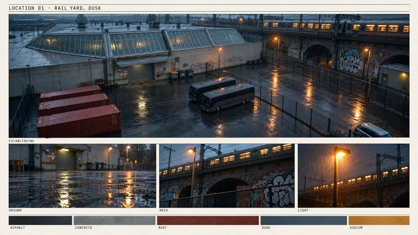Click the 'LOCATION 01 · RAIL YARD, DUSK' title
Image resolution: width=418 pixels, height=235 pixels.
(55, 8)
